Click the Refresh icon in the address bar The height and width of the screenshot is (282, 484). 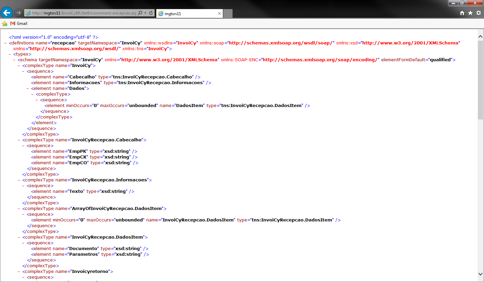coord(151,13)
